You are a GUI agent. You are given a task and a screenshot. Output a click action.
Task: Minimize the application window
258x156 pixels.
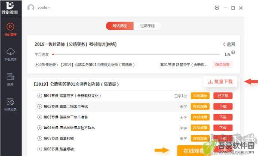[x=225, y=8]
